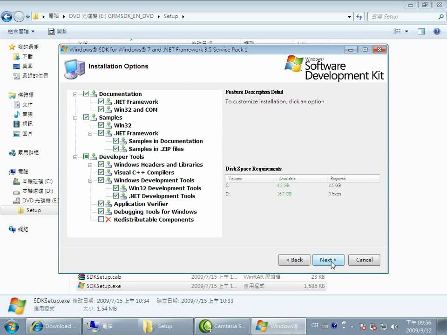Collapse the Samples tree node
The height and width of the screenshot is (335, 447).
pos(75,118)
